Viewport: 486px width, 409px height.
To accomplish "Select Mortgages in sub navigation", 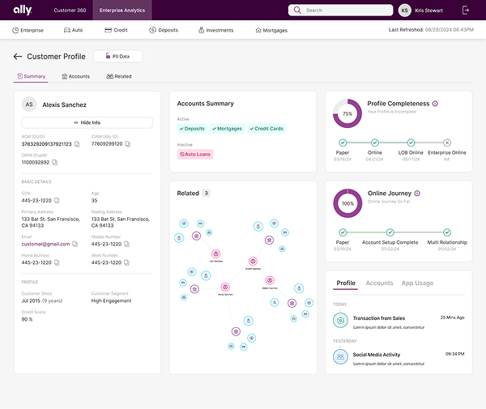I will [271, 30].
